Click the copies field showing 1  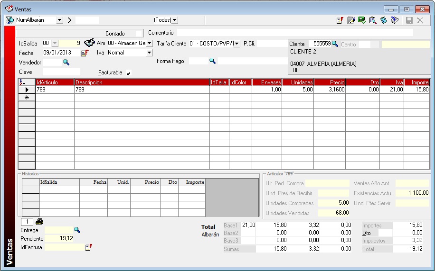point(27,222)
